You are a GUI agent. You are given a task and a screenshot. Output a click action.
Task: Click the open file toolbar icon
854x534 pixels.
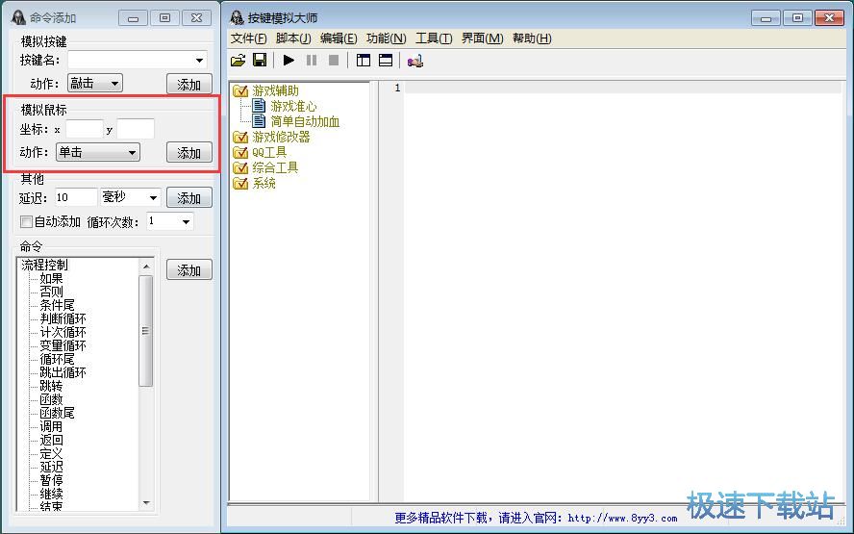(238, 60)
